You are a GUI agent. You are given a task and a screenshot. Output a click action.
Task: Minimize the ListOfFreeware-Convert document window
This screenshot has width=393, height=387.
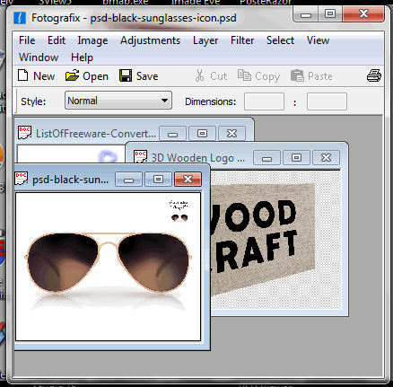pos(172,134)
